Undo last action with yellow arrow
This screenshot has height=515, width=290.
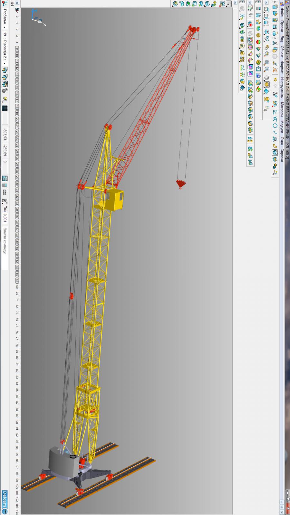[275, 80]
